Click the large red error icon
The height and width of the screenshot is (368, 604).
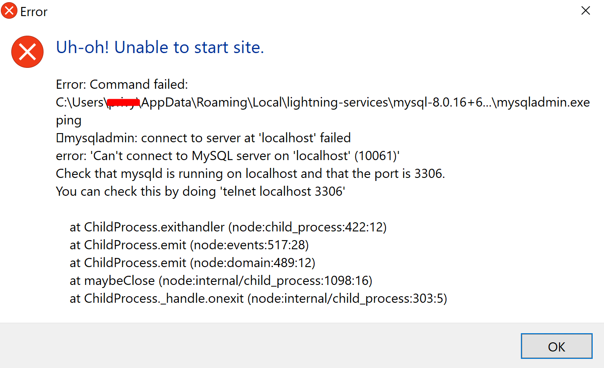[x=27, y=52]
